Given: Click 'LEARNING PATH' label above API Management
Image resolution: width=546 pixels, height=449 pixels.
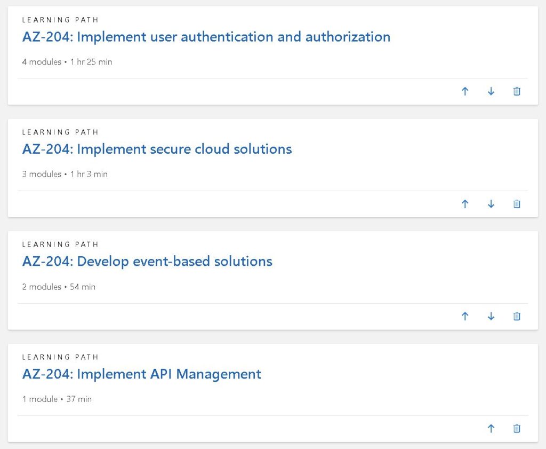Looking at the screenshot, I should pyautogui.click(x=60, y=357).
